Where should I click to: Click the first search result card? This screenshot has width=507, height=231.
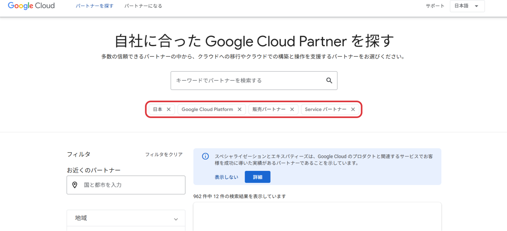(x=317, y=217)
